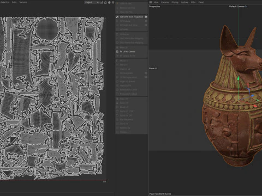Viewport: 262px width, 196px height.
Task: Open the Paint menu in UV editor
Action: (14, 2)
